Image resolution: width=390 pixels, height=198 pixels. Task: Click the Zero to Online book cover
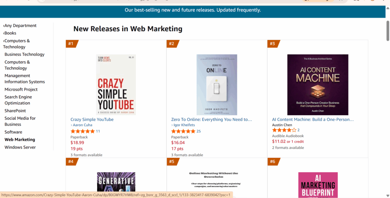(217, 85)
